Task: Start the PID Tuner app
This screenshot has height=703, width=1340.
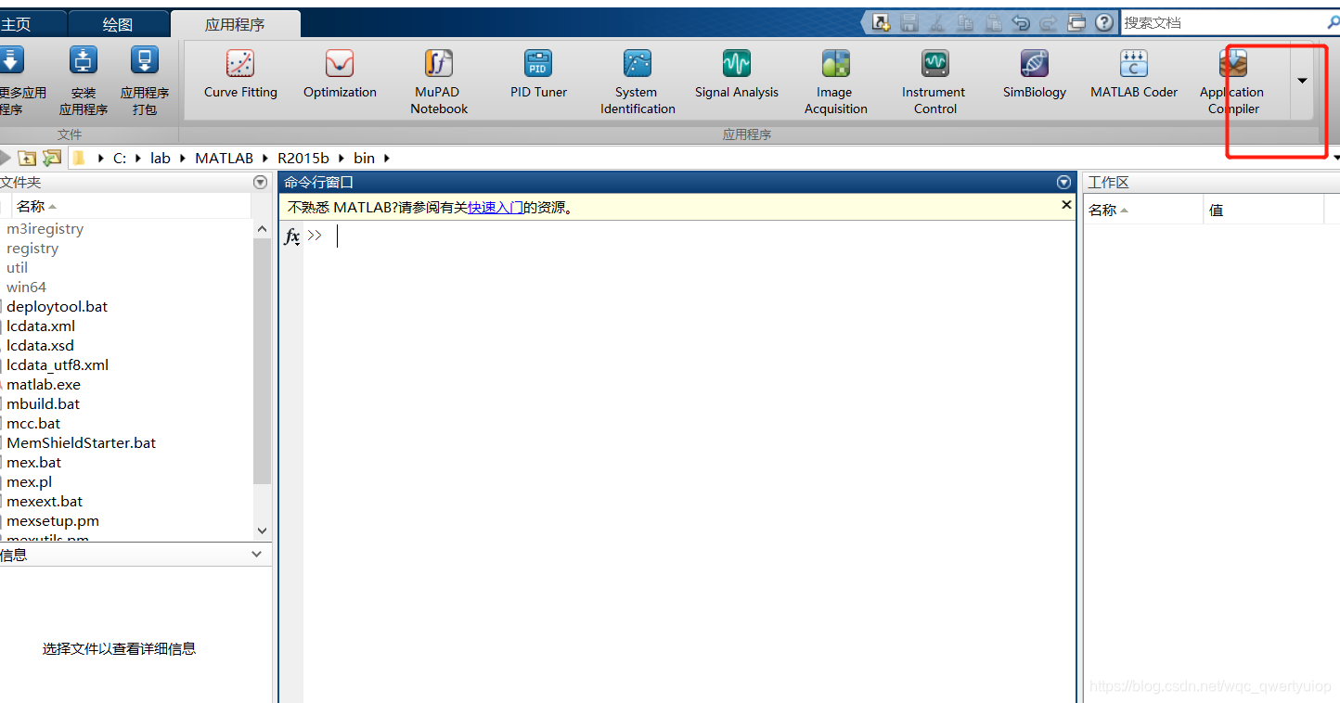Action: [538, 74]
